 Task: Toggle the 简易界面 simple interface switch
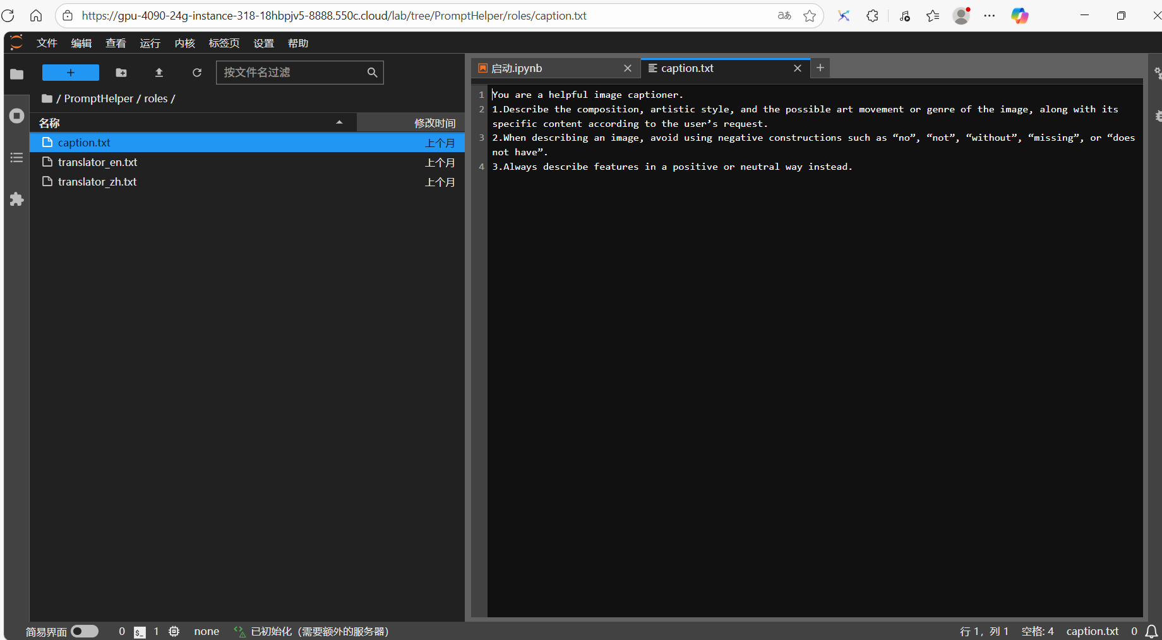click(85, 631)
